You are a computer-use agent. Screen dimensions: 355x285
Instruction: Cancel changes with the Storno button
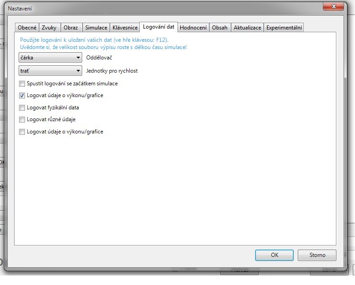point(317,255)
